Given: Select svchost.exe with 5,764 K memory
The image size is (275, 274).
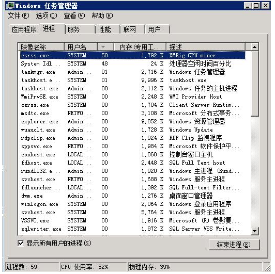Looking at the screenshot, I should click(x=133, y=212).
